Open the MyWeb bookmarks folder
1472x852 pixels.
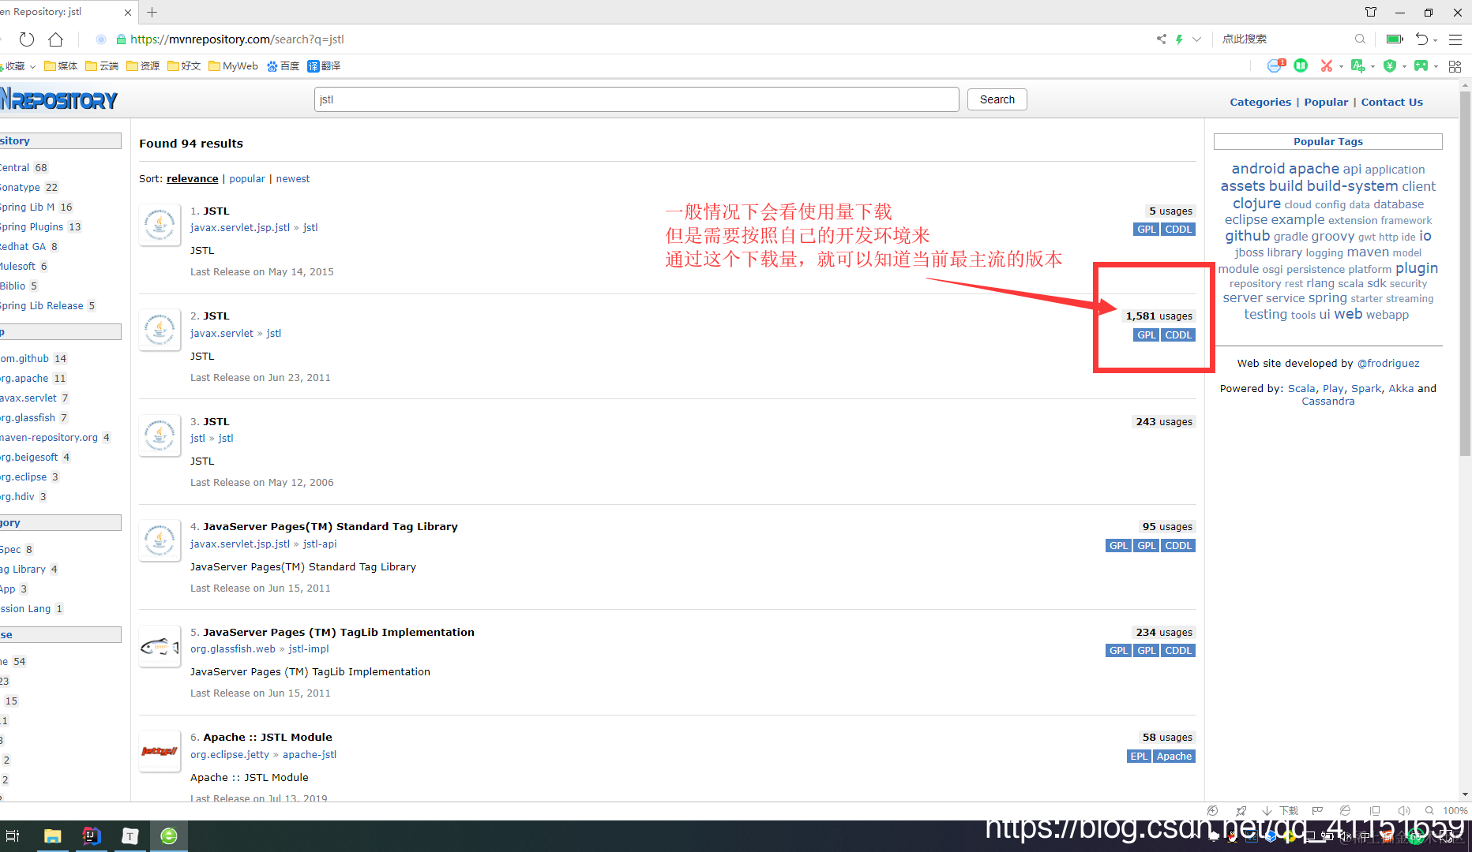[x=233, y=66]
